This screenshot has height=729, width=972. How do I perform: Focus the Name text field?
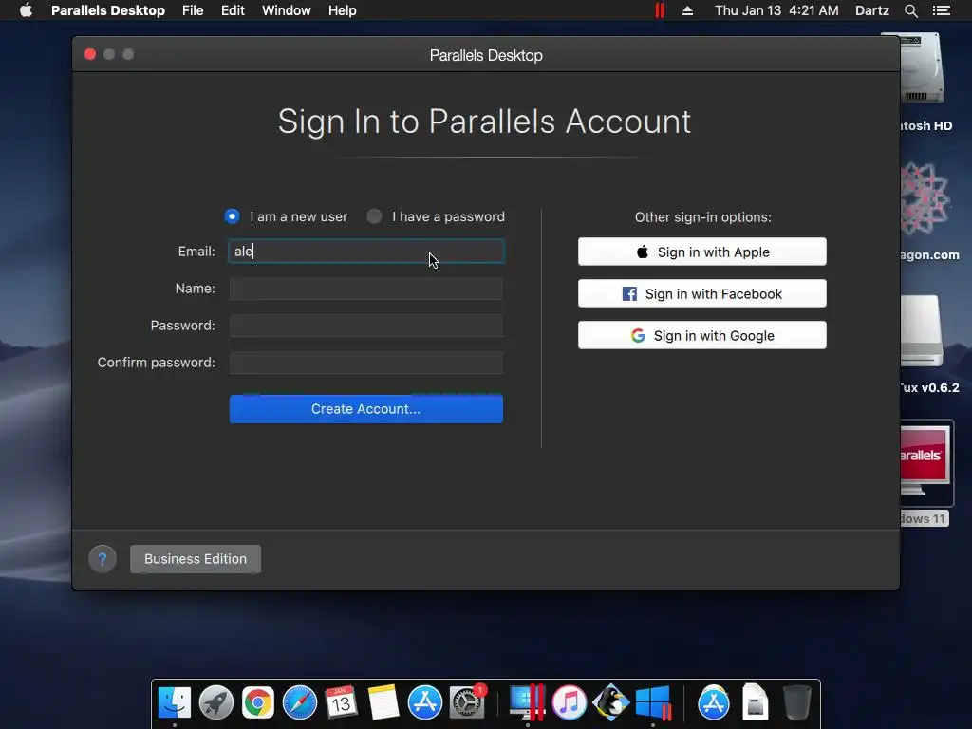[x=365, y=289]
